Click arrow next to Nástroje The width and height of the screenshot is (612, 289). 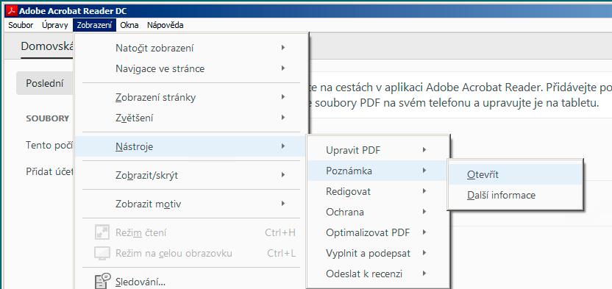click(x=283, y=146)
